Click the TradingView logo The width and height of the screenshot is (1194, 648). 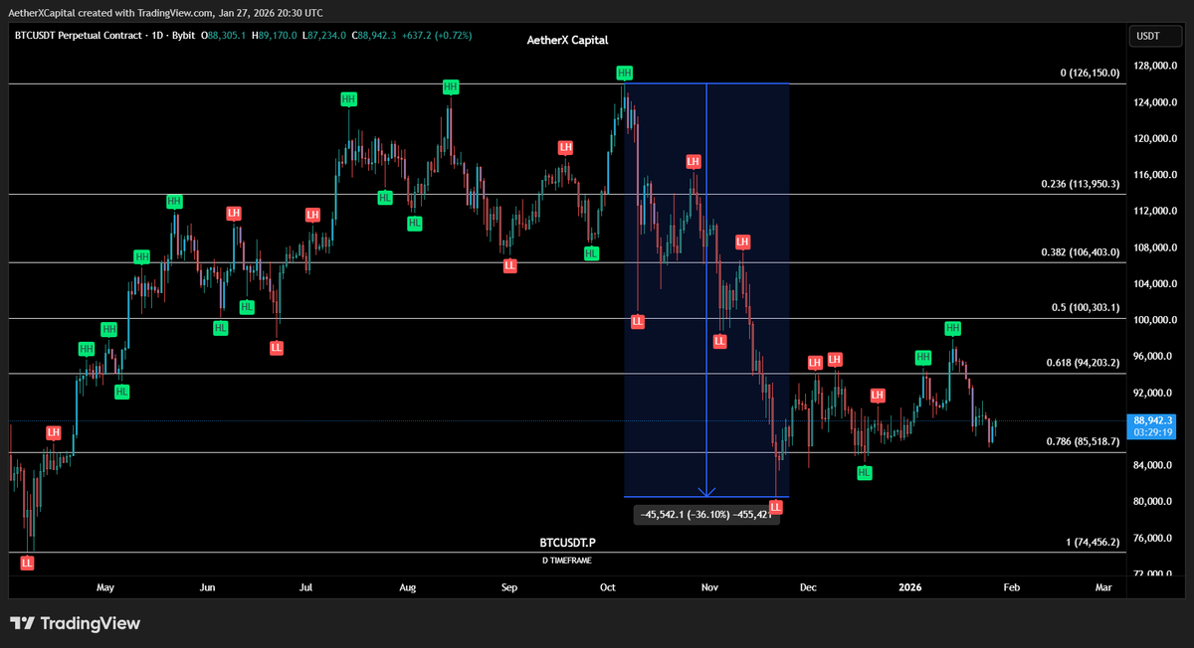click(76, 623)
